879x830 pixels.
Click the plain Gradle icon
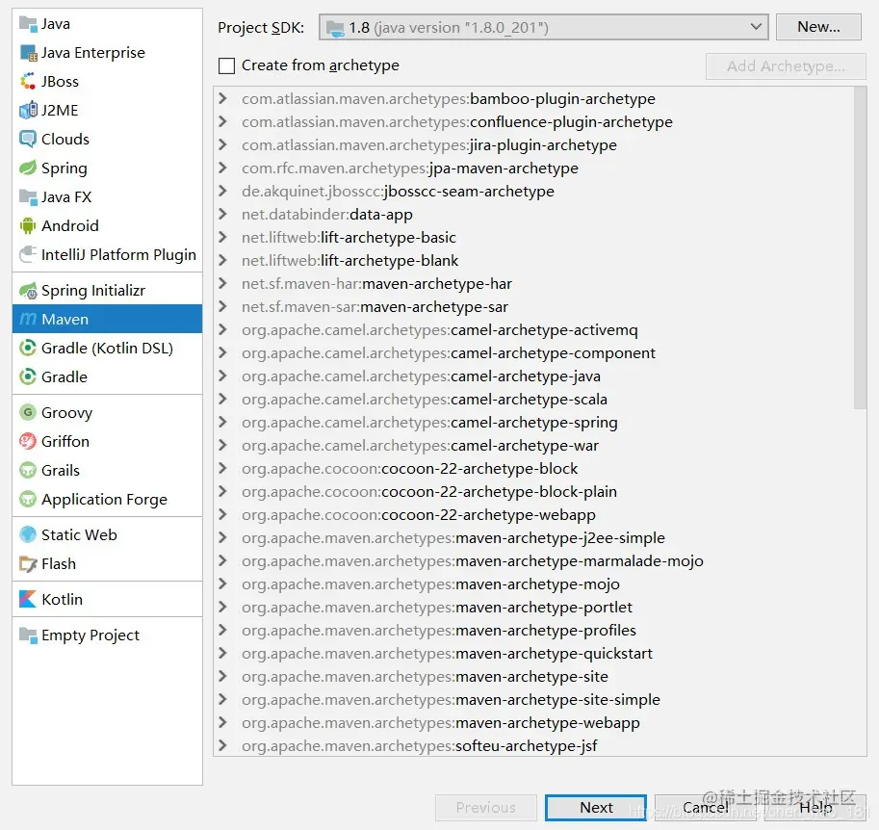[28, 376]
